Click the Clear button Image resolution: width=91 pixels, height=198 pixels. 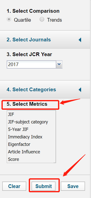pos(14,186)
